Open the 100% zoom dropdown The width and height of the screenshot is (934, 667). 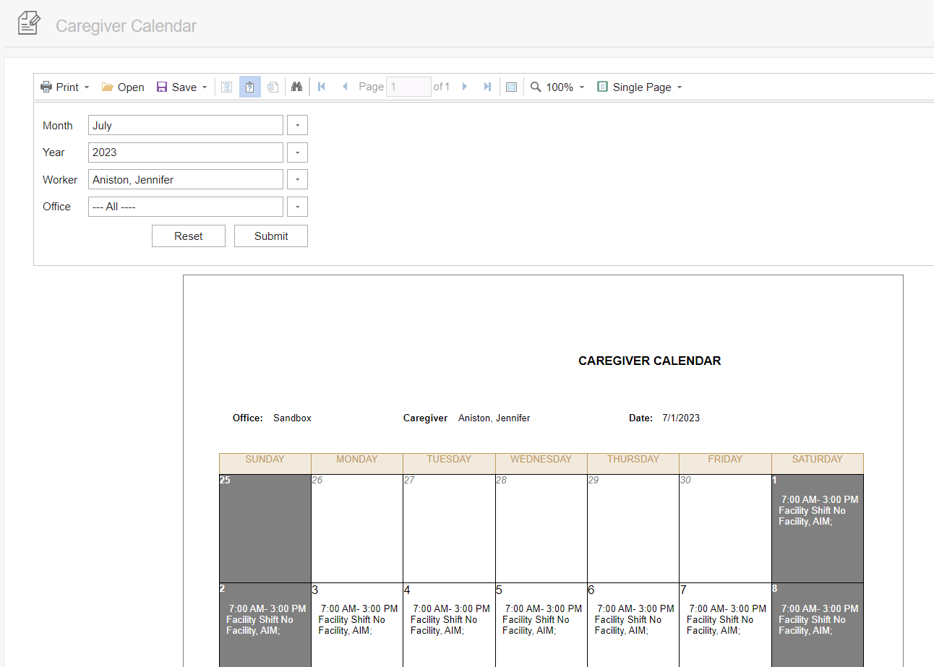click(557, 87)
